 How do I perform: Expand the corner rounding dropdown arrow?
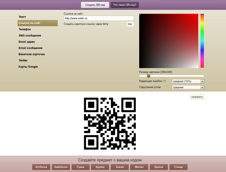202,87
